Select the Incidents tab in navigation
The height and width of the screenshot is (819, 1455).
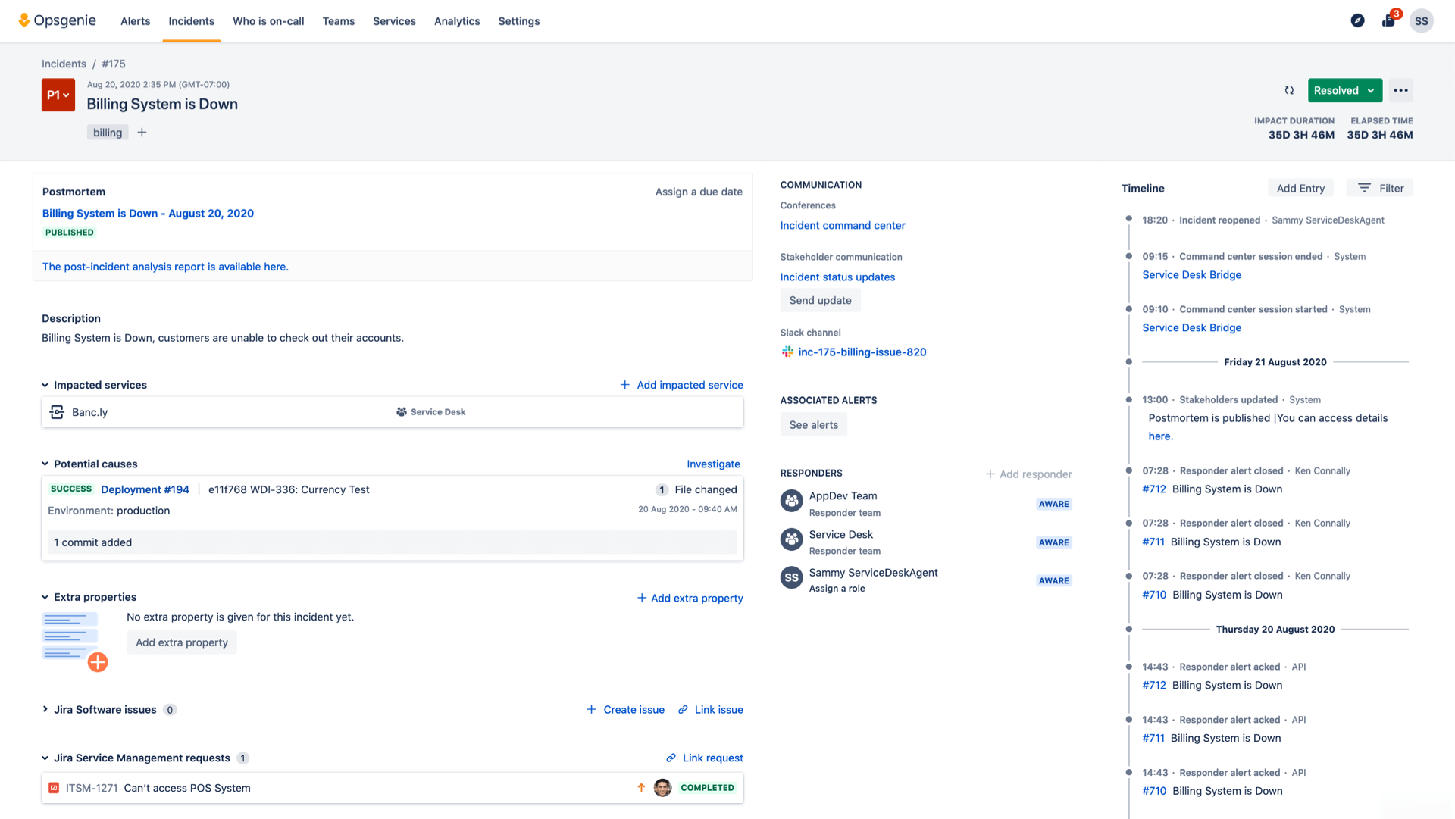click(191, 21)
